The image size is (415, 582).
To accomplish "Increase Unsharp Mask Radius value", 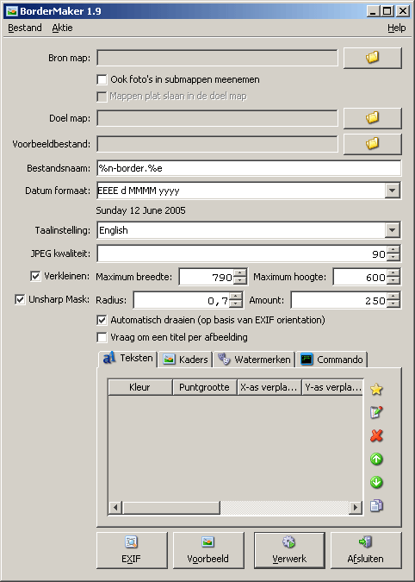I will point(236,297).
